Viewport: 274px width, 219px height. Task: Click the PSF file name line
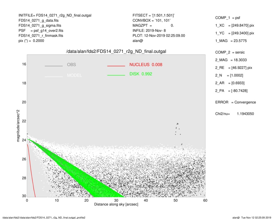[41, 31]
